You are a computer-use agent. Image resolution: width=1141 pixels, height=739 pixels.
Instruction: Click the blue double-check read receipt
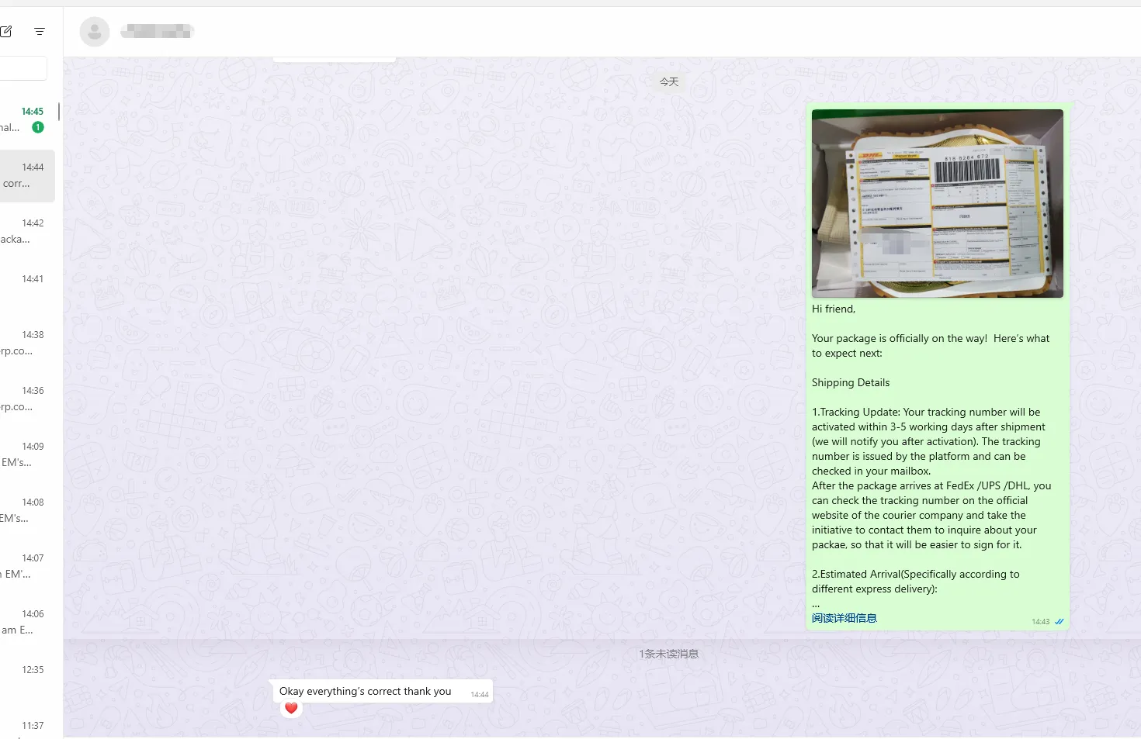(1059, 622)
